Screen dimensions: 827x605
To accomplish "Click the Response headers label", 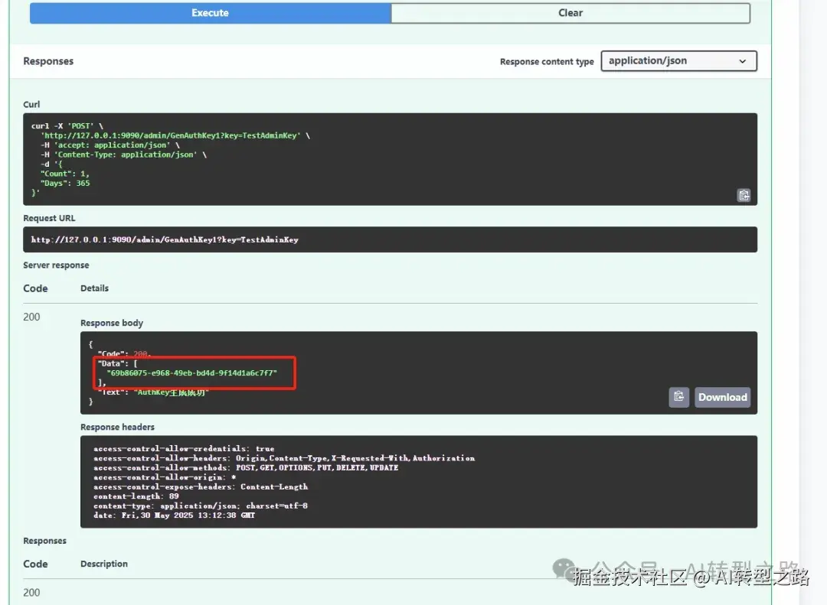I will pos(117,427).
